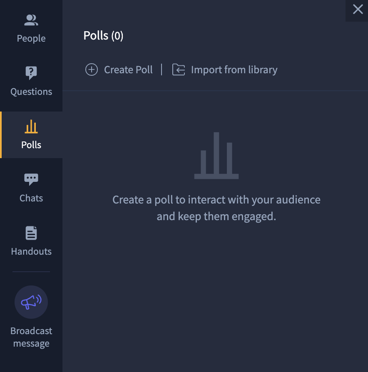The image size is (368, 372).
Task: Click the Create Poll text button
Action: click(128, 69)
